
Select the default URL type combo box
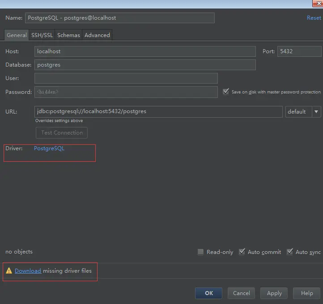[303, 112]
